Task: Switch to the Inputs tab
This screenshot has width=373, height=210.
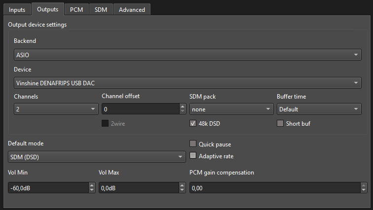Action: [x=17, y=10]
